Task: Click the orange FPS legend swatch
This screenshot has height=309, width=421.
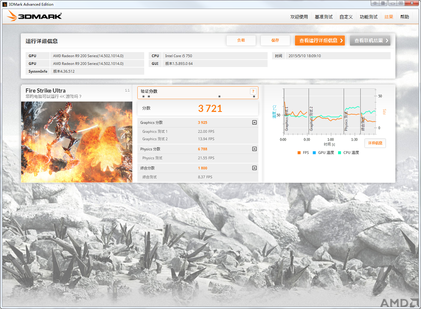Action: coord(299,153)
